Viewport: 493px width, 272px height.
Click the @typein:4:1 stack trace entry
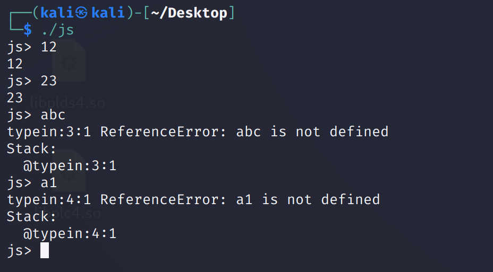[70, 233]
